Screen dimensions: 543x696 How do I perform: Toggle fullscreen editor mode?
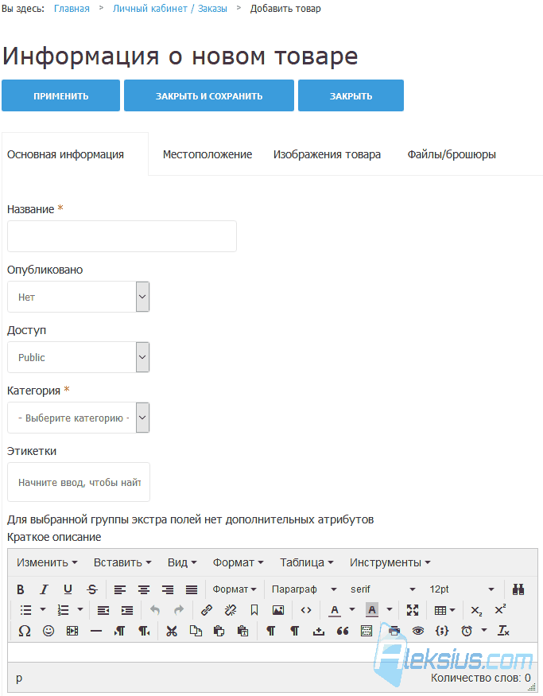(x=413, y=610)
